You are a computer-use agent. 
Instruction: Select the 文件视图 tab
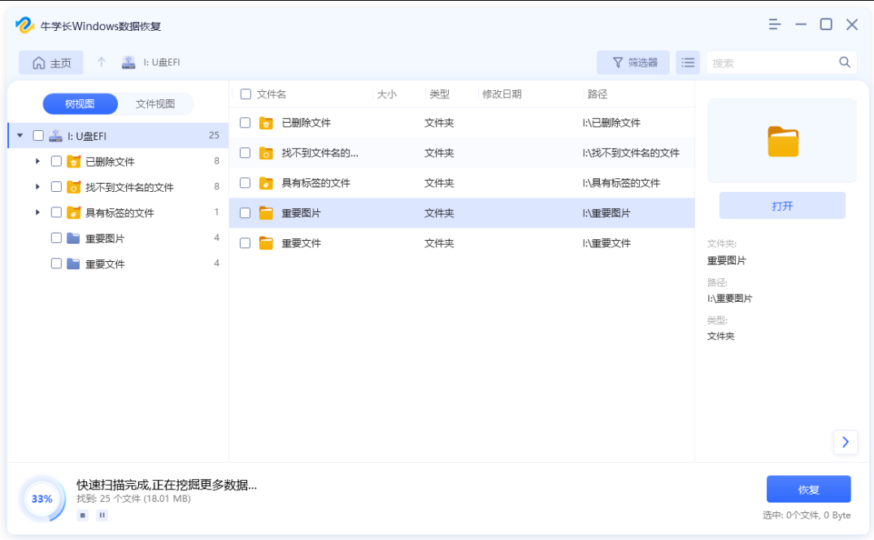coord(155,103)
